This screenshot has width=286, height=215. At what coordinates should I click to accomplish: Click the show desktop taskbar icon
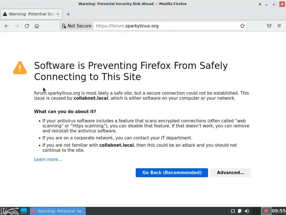[x=24, y=211]
